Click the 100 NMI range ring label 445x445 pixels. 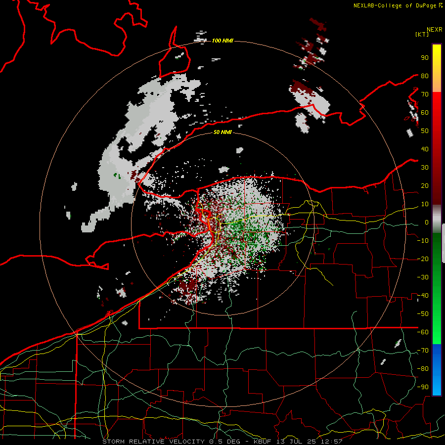(222, 41)
